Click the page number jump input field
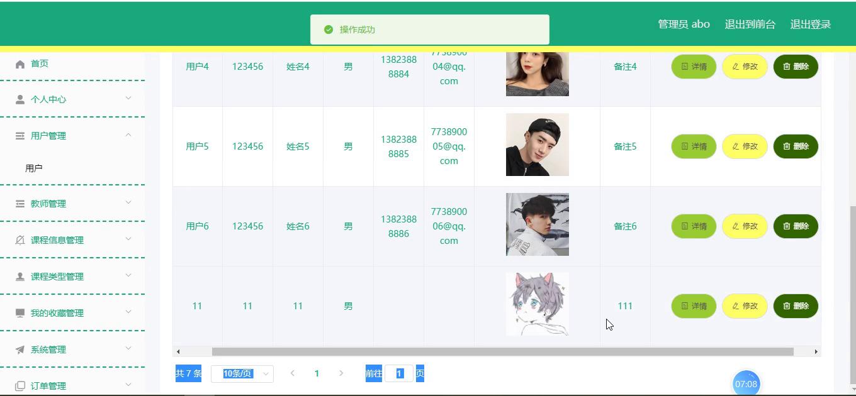This screenshot has width=856, height=396. pyautogui.click(x=399, y=374)
